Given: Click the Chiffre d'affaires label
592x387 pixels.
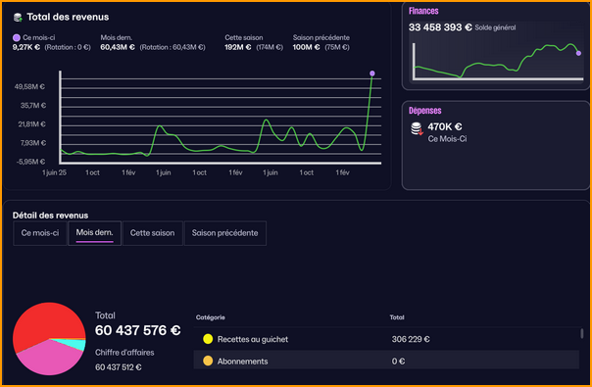Looking at the screenshot, I should (x=124, y=353).
